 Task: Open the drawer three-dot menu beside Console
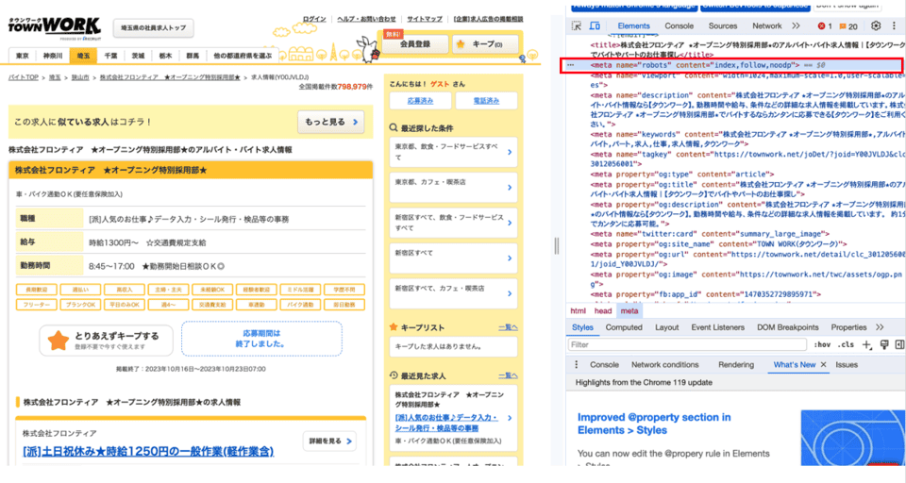(x=576, y=364)
